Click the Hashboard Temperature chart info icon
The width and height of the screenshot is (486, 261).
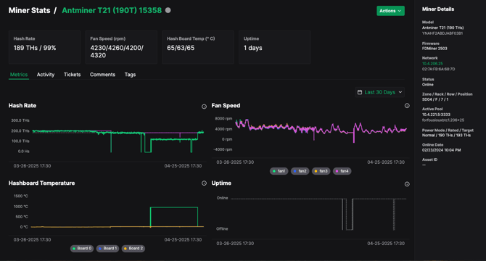click(204, 183)
